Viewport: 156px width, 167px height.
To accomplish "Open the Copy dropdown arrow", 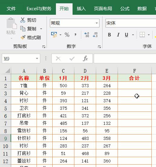I will pos(41,29).
